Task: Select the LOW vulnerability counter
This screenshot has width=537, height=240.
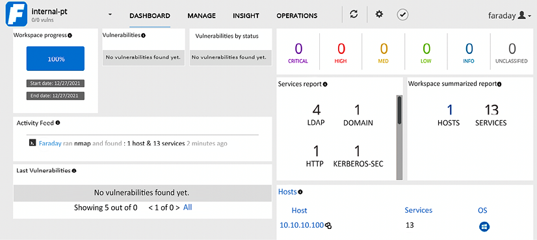Action: coord(426,53)
